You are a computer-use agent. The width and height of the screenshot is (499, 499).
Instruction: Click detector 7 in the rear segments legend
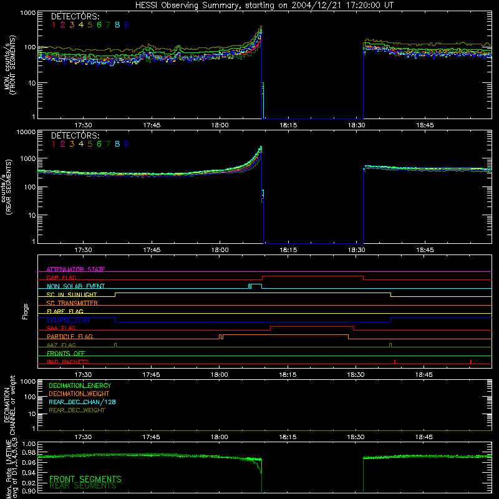tap(108, 144)
